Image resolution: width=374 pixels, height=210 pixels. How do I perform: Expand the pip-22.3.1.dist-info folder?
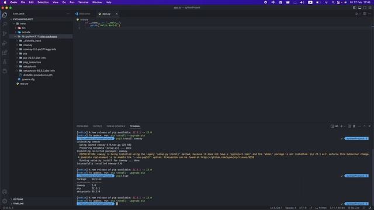(41, 58)
